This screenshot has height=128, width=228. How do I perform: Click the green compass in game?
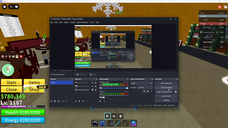click(x=8, y=70)
